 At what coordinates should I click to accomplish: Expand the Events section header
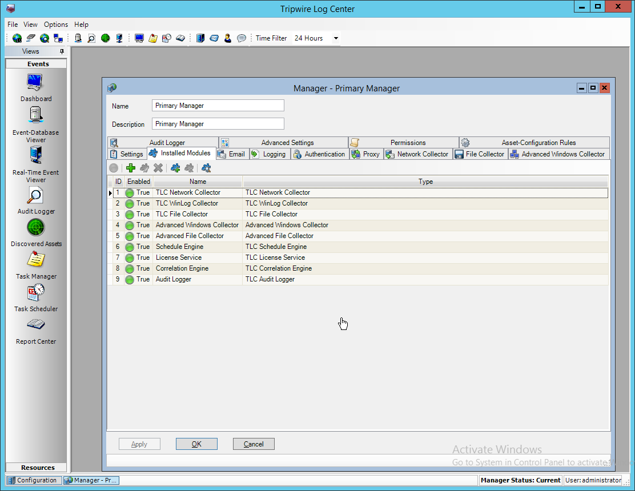tap(37, 63)
